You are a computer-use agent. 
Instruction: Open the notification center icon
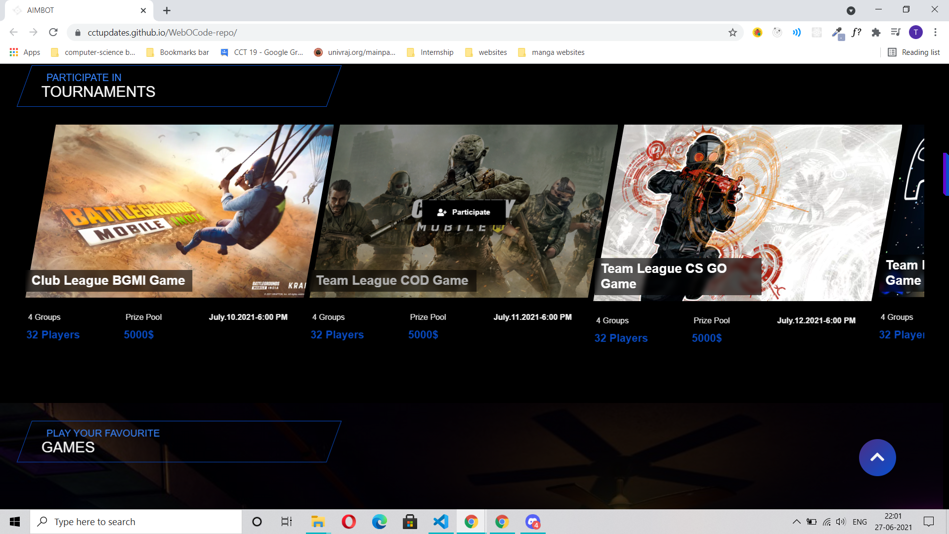tap(929, 522)
